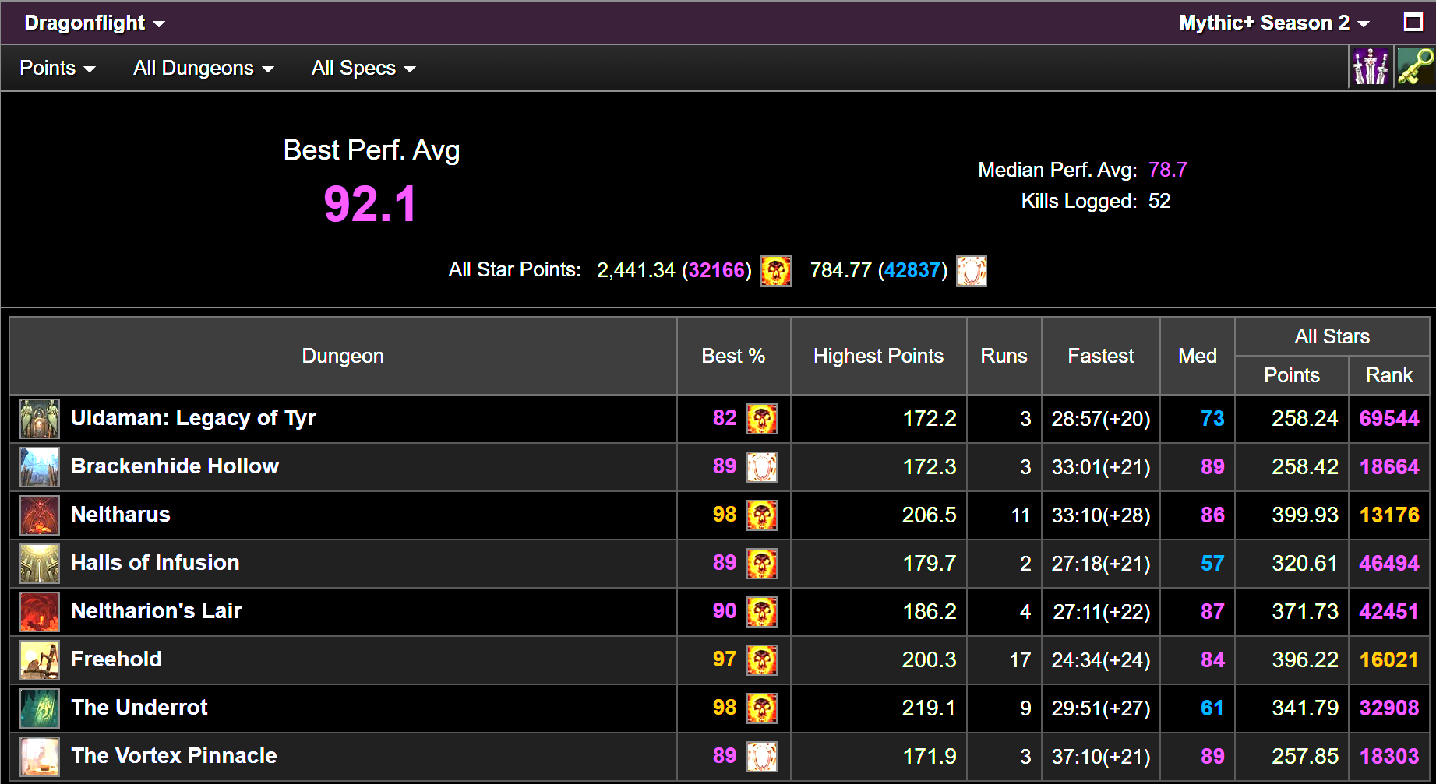Click the spec icon in Vortex Pinnacle row
The width and height of the screenshot is (1436, 784).
pos(762,757)
